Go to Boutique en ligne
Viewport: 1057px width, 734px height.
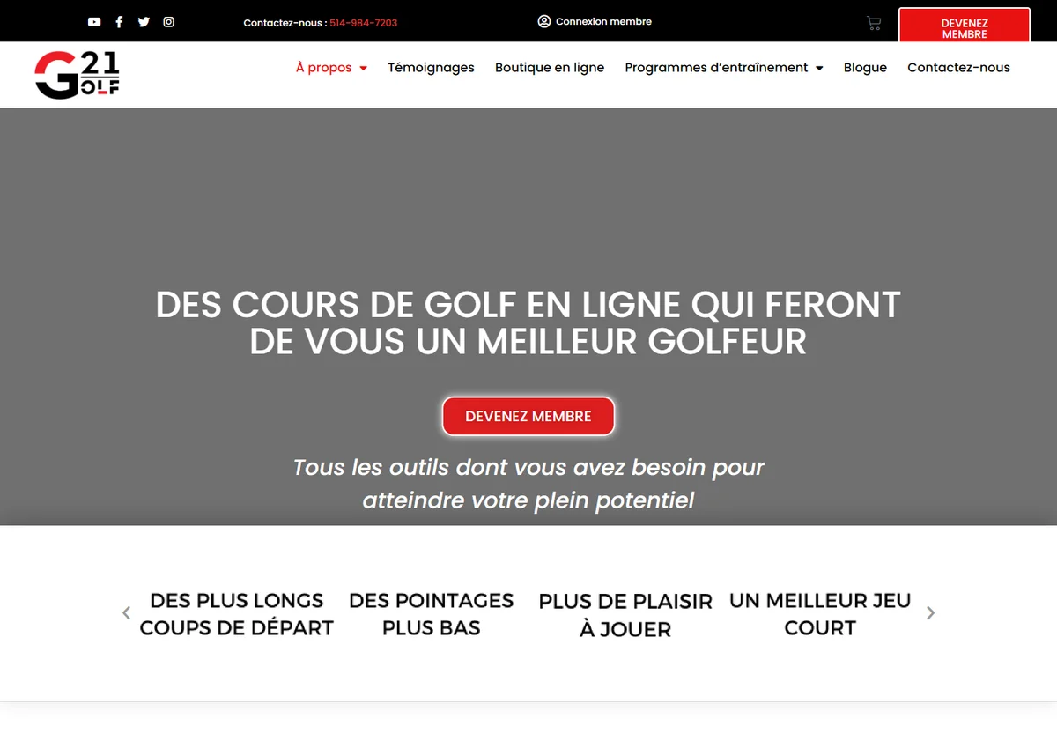click(550, 68)
